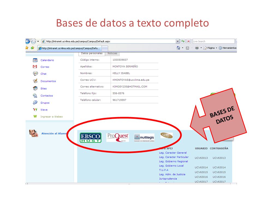Open Leg. Adm. de Justicia link
This screenshot has height=197, width=262.
tap(172, 174)
